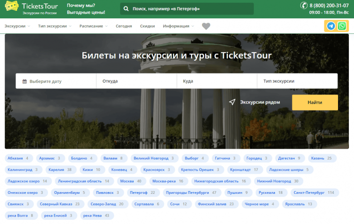Screen dimensions: 354x224
Task: Click the header search input
Action: point(187,9)
